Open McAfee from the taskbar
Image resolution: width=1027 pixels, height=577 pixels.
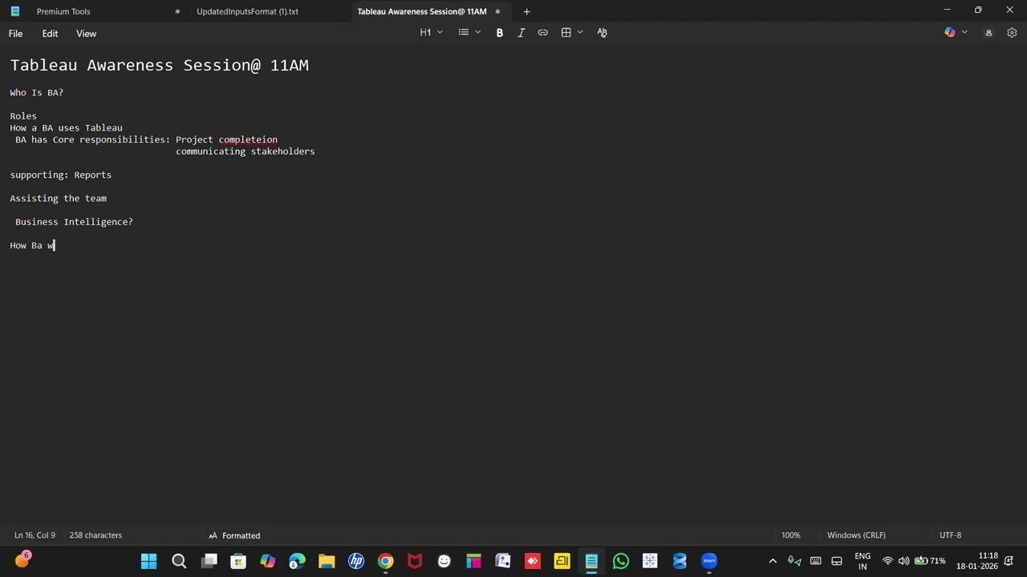click(x=415, y=561)
